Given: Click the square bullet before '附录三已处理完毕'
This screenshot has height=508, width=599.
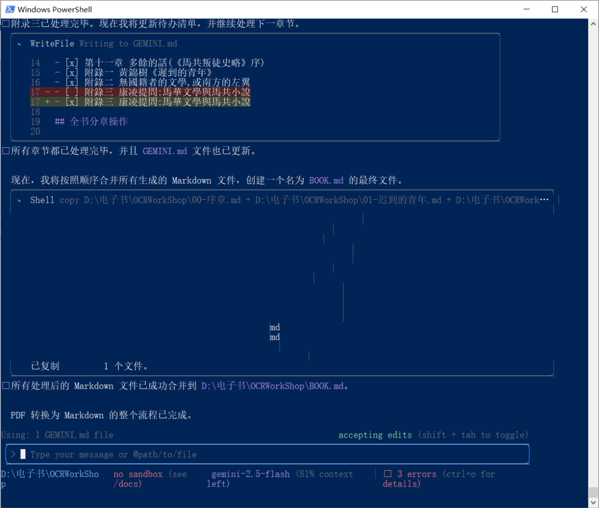Looking at the screenshot, I should click(x=6, y=23).
